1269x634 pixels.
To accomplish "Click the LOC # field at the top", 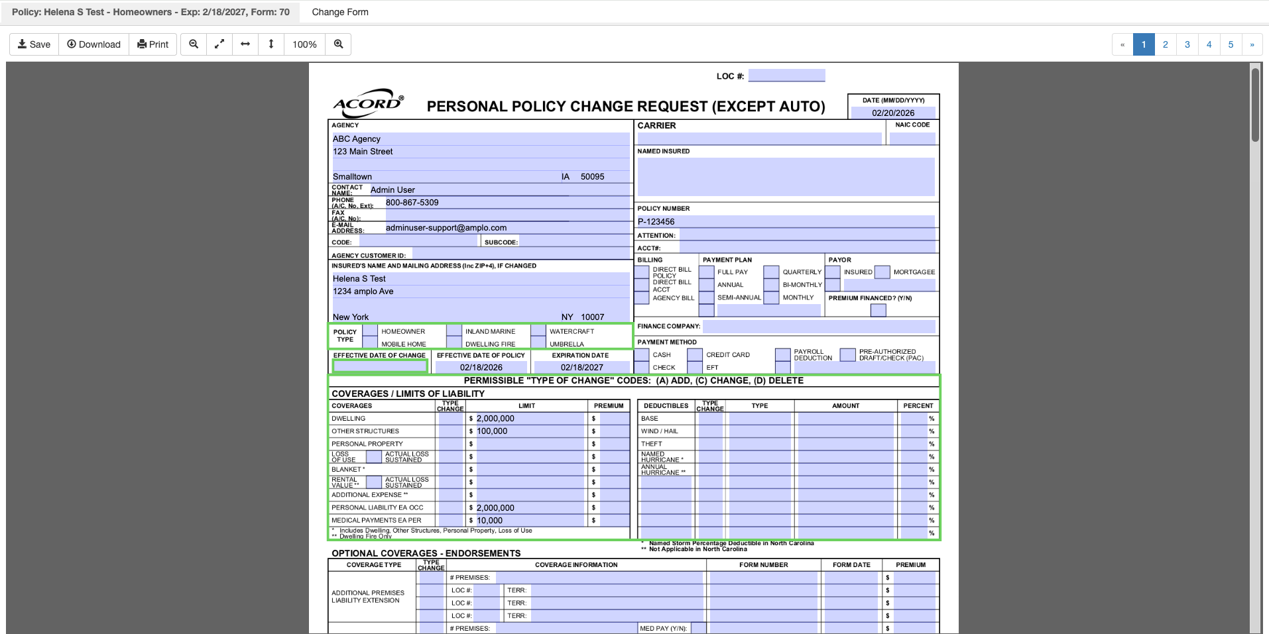I will point(787,76).
